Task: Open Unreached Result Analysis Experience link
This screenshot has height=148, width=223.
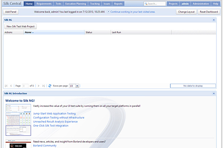Action: [x=55, y=122]
